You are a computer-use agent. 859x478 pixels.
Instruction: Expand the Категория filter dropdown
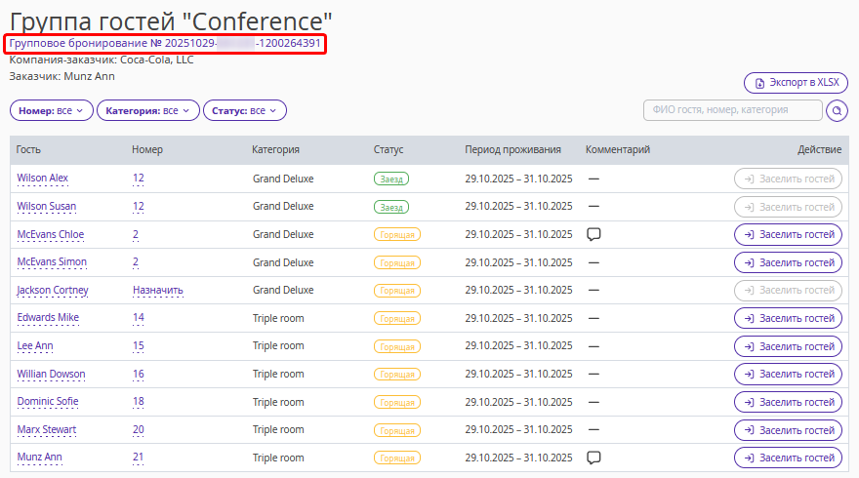[x=147, y=111]
